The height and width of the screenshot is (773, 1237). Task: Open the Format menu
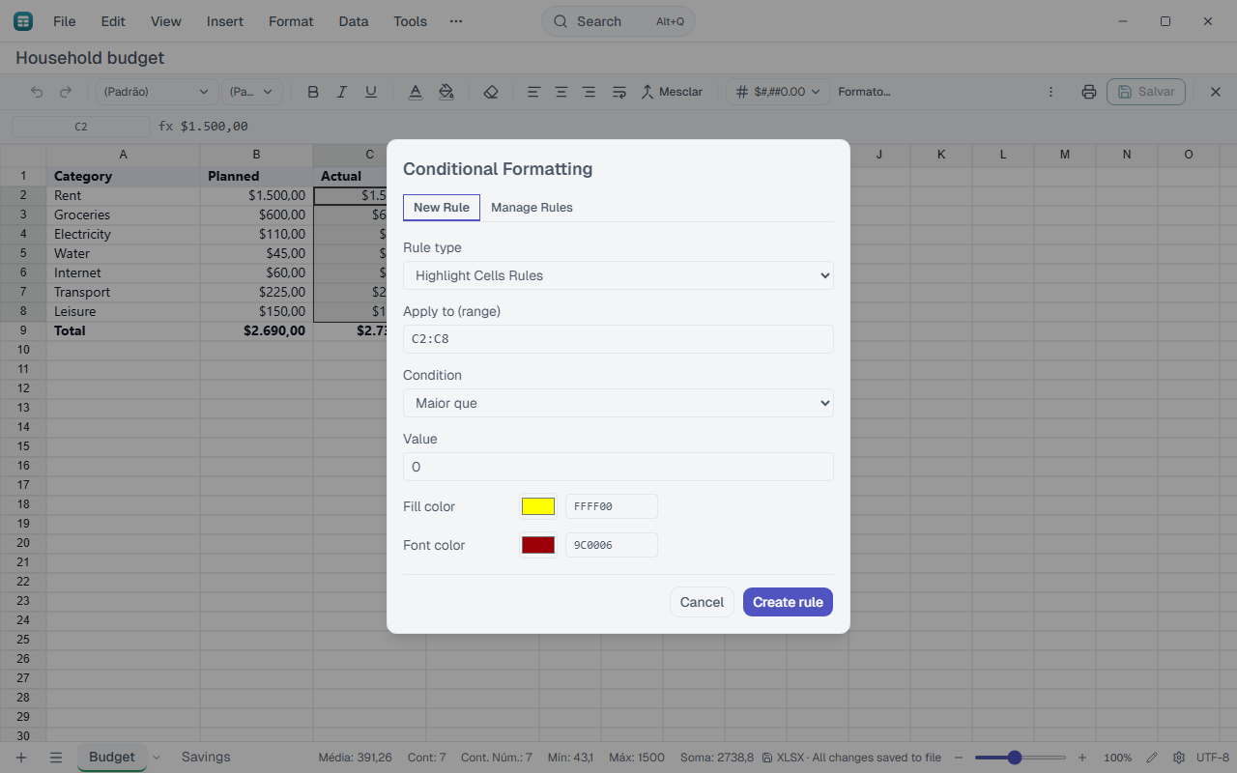click(291, 21)
